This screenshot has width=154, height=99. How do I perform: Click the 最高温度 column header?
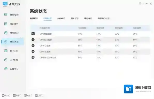pos(119,28)
